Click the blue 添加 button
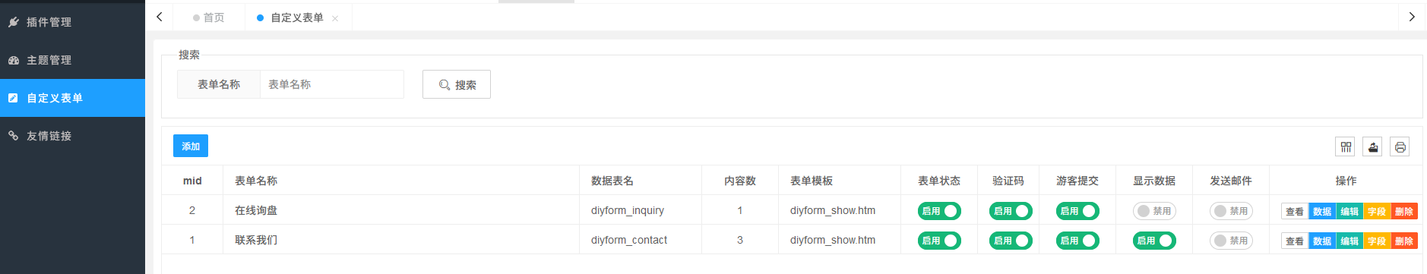This screenshot has height=274, width=1427. coord(191,146)
